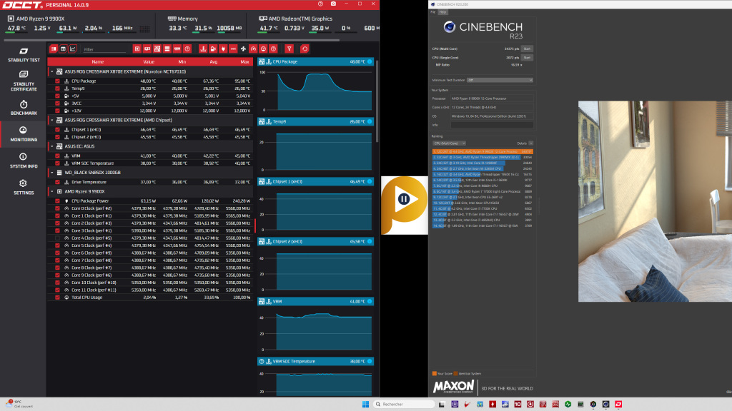Screen dimensions: 732x411
Task: Start Cinebench CPU Multi Core test
Action: click(527, 49)
